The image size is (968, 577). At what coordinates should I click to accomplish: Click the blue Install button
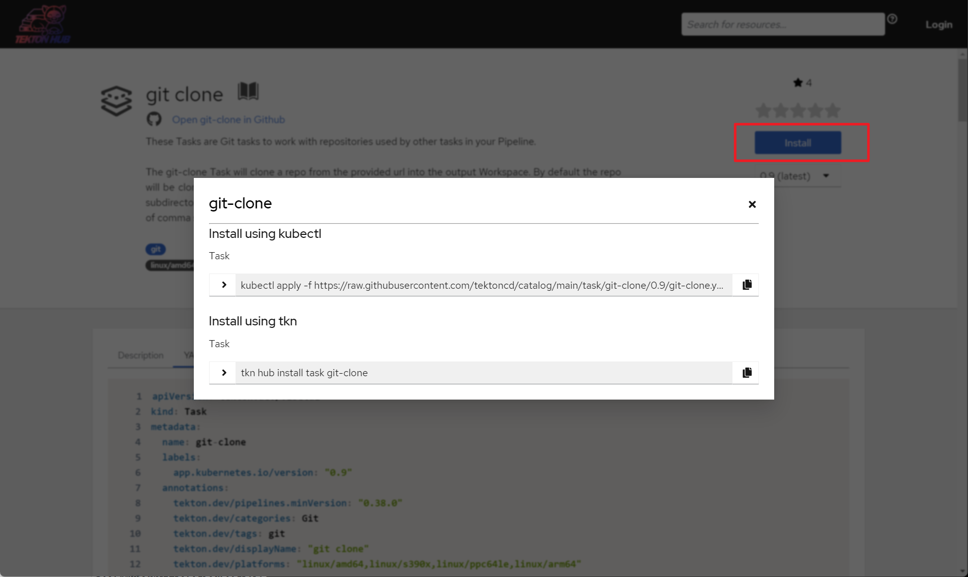coord(798,143)
